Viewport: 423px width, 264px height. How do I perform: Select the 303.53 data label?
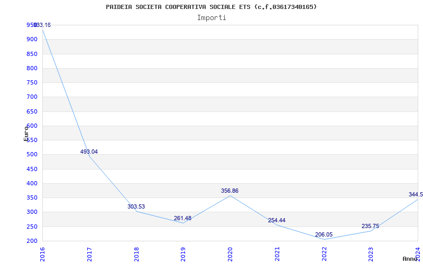(136, 206)
